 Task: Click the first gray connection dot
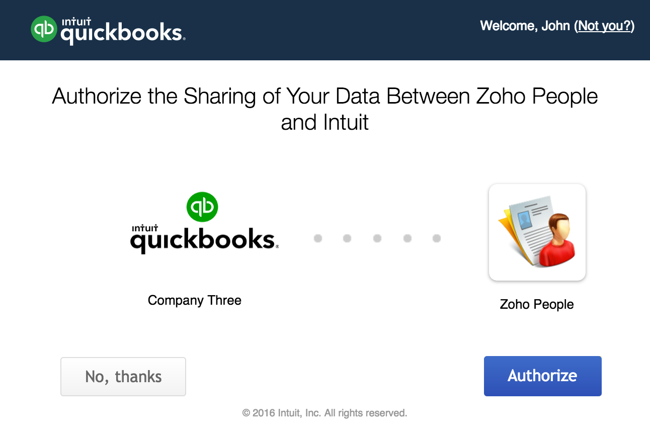(x=318, y=238)
